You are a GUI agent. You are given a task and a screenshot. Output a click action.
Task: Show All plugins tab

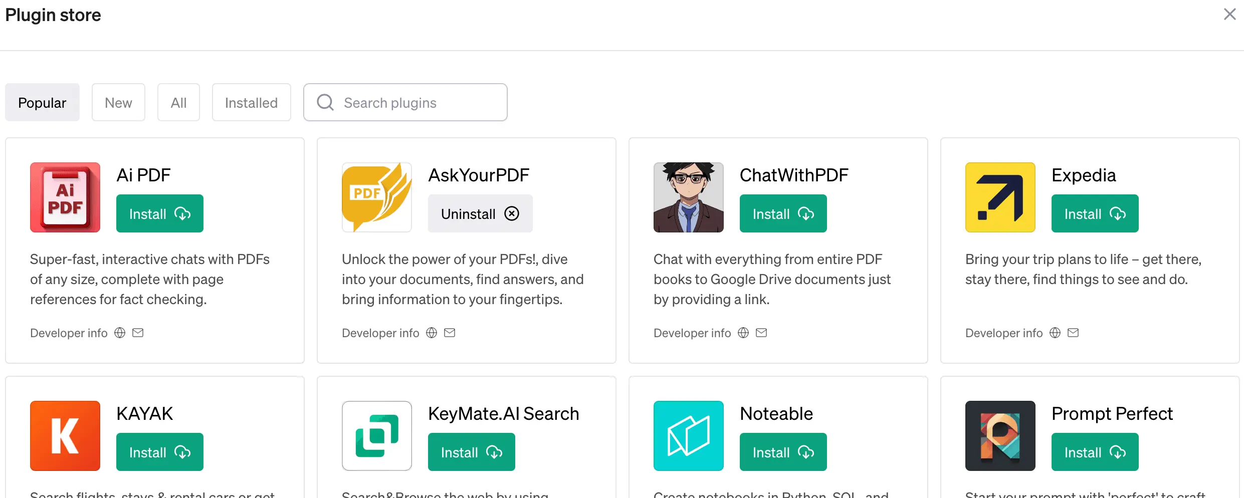(178, 103)
